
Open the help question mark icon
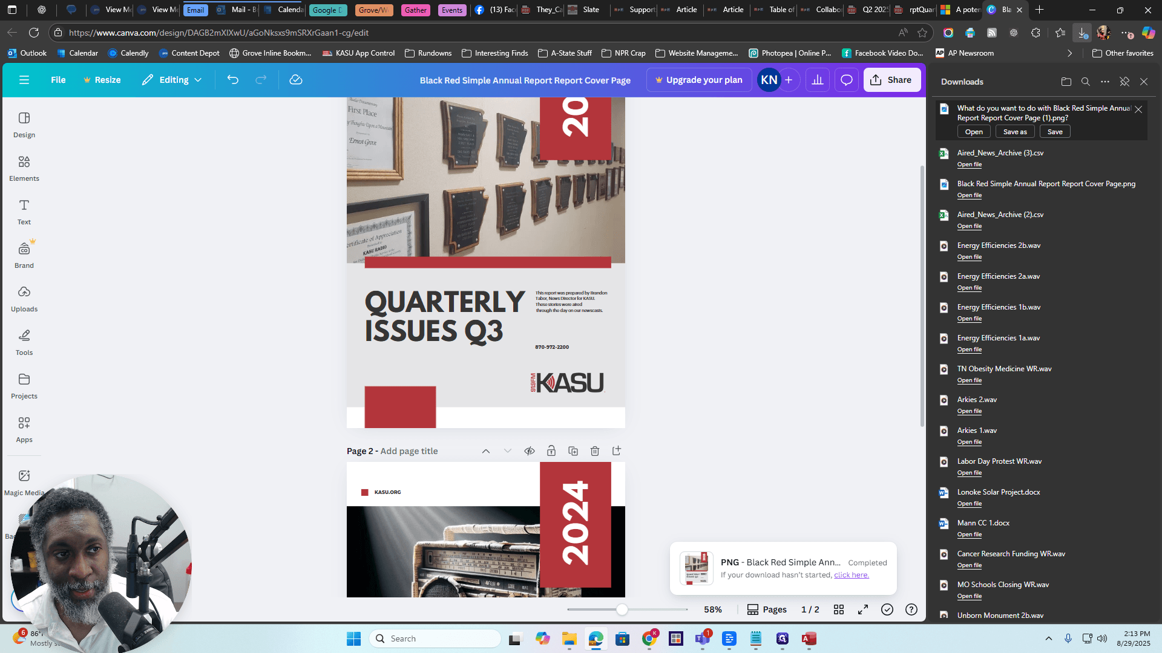(911, 609)
